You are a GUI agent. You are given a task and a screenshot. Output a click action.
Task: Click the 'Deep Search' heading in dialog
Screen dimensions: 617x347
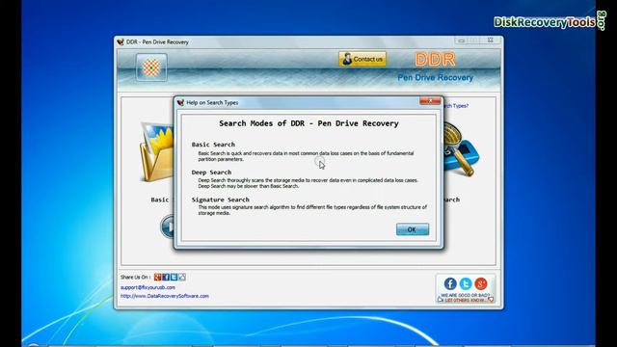point(211,173)
